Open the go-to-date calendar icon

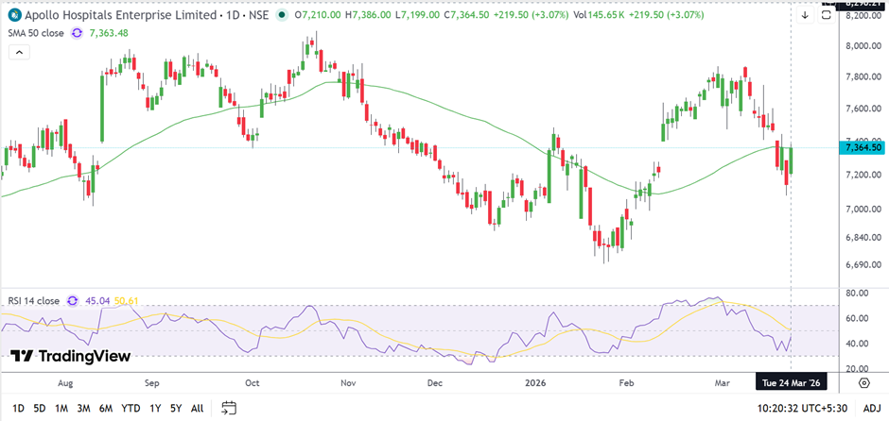pos(229,408)
